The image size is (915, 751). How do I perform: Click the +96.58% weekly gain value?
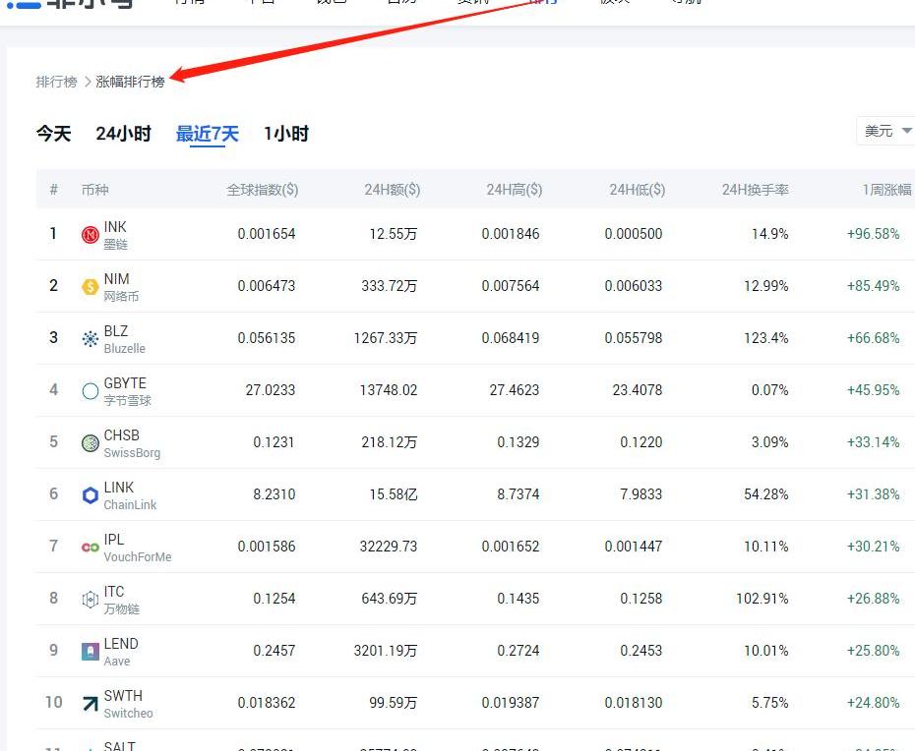(873, 234)
